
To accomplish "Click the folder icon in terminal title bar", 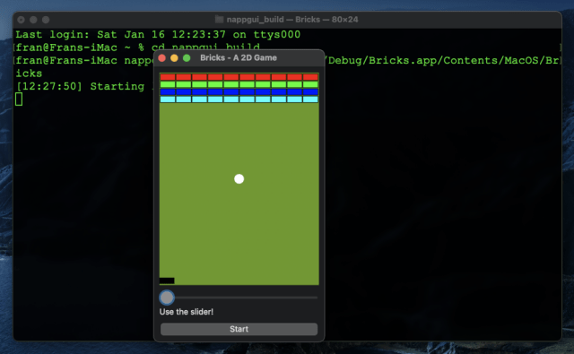I will (x=219, y=20).
